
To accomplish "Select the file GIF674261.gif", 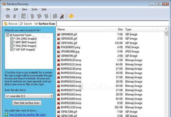I will tap(69, 43).
